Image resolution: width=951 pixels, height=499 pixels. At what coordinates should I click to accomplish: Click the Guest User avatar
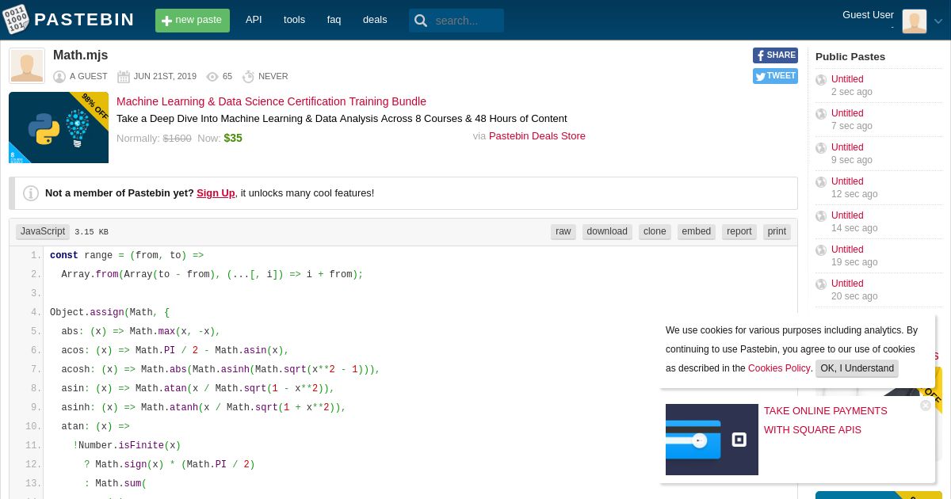tap(915, 21)
